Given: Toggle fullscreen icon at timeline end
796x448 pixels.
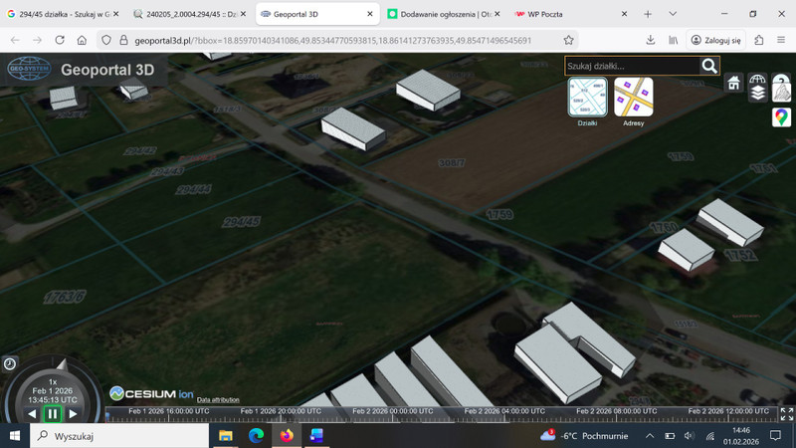Looking at the screenshot, I should pyautogui.click(x=786, y=413).
